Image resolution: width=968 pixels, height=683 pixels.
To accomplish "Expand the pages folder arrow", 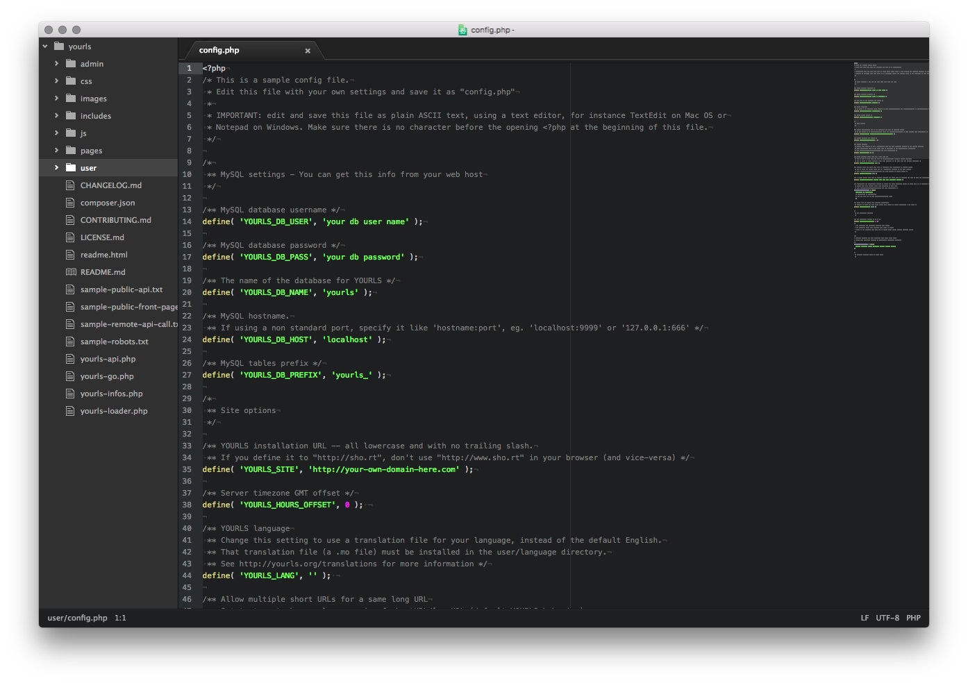I will tap(56, 151).
